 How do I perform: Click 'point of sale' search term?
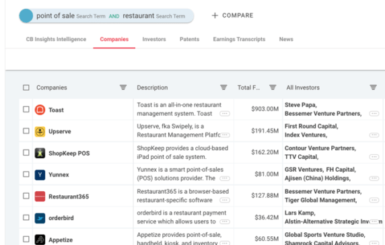point(55,15)
